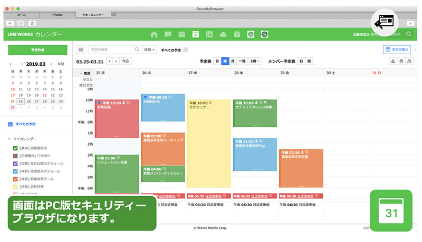Toggle the [共有] 事業改革チーム checkbox
The width and height of the screenshot is (422, 242).
tap(15, 179)
